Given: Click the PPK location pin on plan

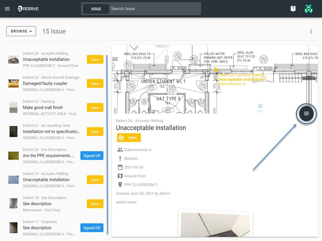Looking at the screenshot, I should pos(260,106).
